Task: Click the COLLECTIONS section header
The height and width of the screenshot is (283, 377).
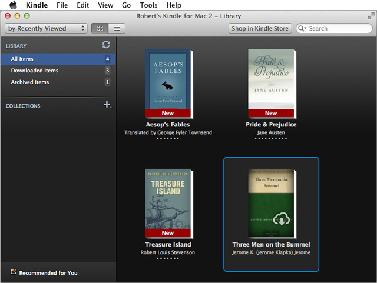Action: tap(23, 106)
